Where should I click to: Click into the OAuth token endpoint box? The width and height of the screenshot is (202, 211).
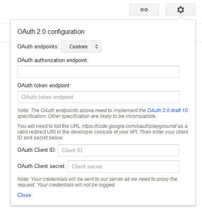98,97
